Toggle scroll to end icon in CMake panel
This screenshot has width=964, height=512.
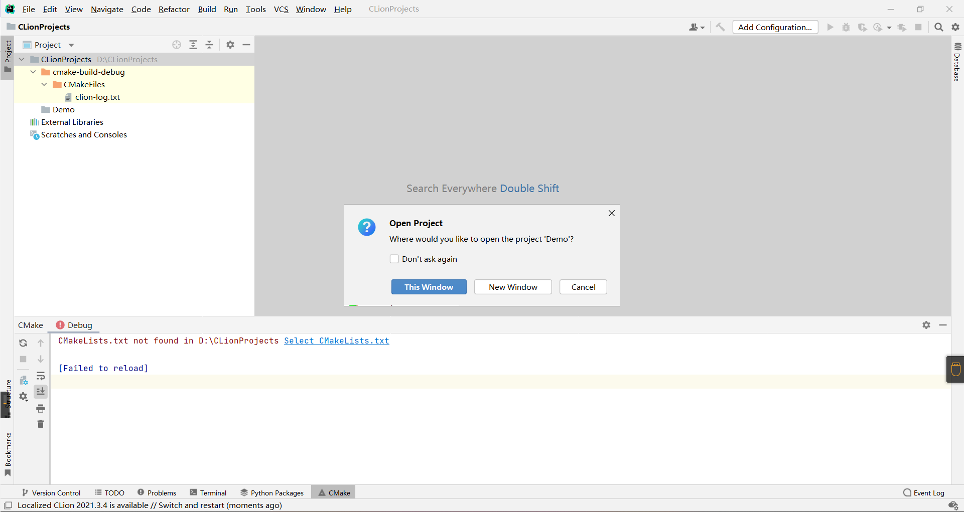41,391
